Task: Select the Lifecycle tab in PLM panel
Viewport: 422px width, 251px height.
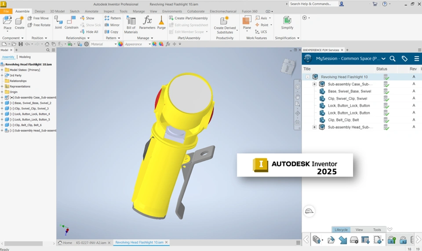Action: (x=341, y=230)
